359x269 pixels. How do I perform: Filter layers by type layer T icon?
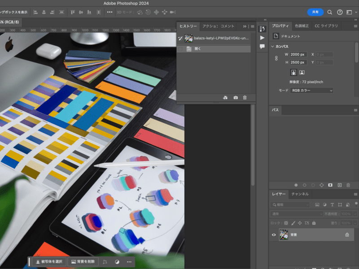(333, 204)
